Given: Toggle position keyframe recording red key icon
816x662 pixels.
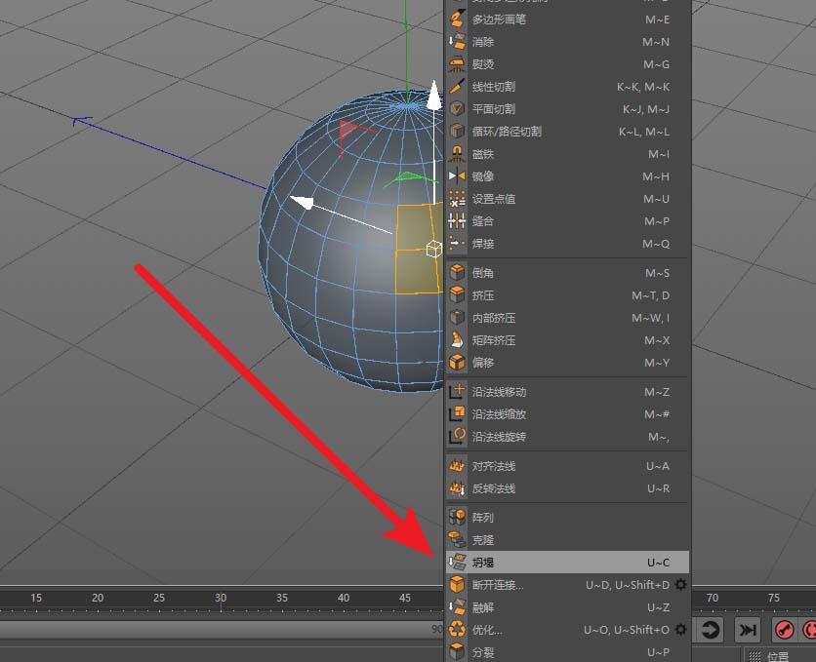Looking at the screenshot, I should pyautogui.click(x=783, y=629).
